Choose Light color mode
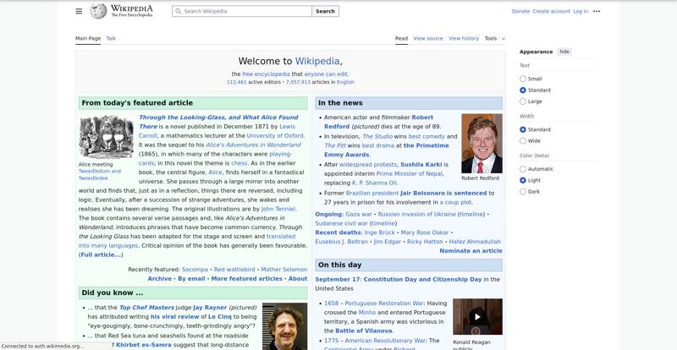This screenshot has height=350, width=677. click(523, 180)
